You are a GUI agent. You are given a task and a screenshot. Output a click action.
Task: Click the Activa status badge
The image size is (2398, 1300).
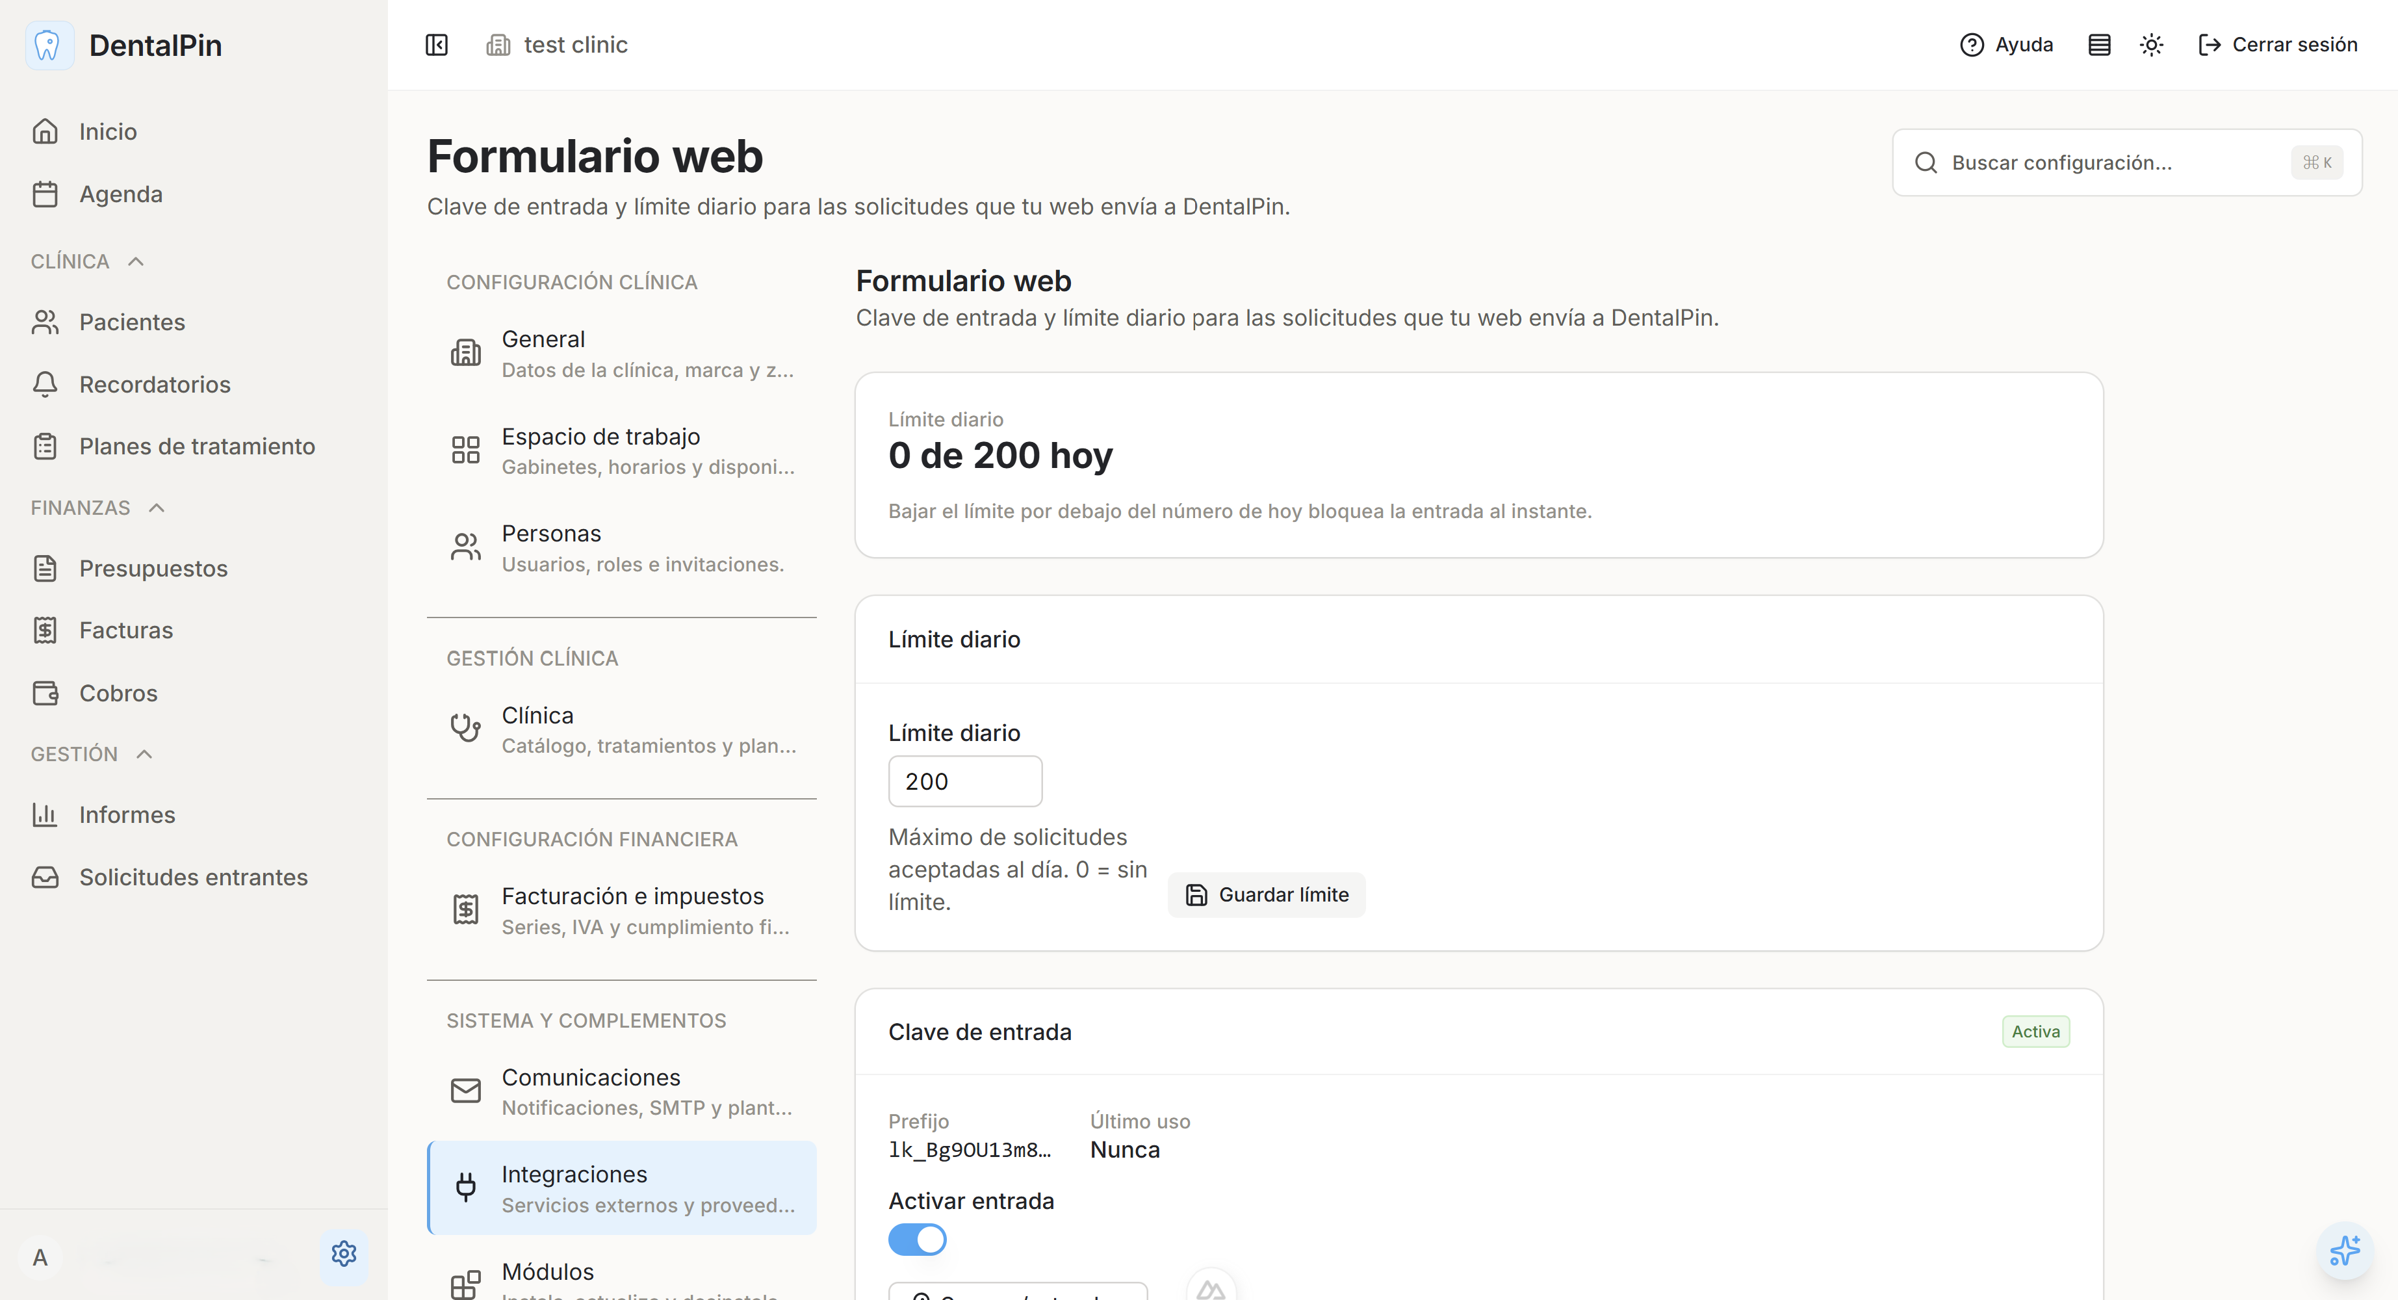click(2036, 1032)
